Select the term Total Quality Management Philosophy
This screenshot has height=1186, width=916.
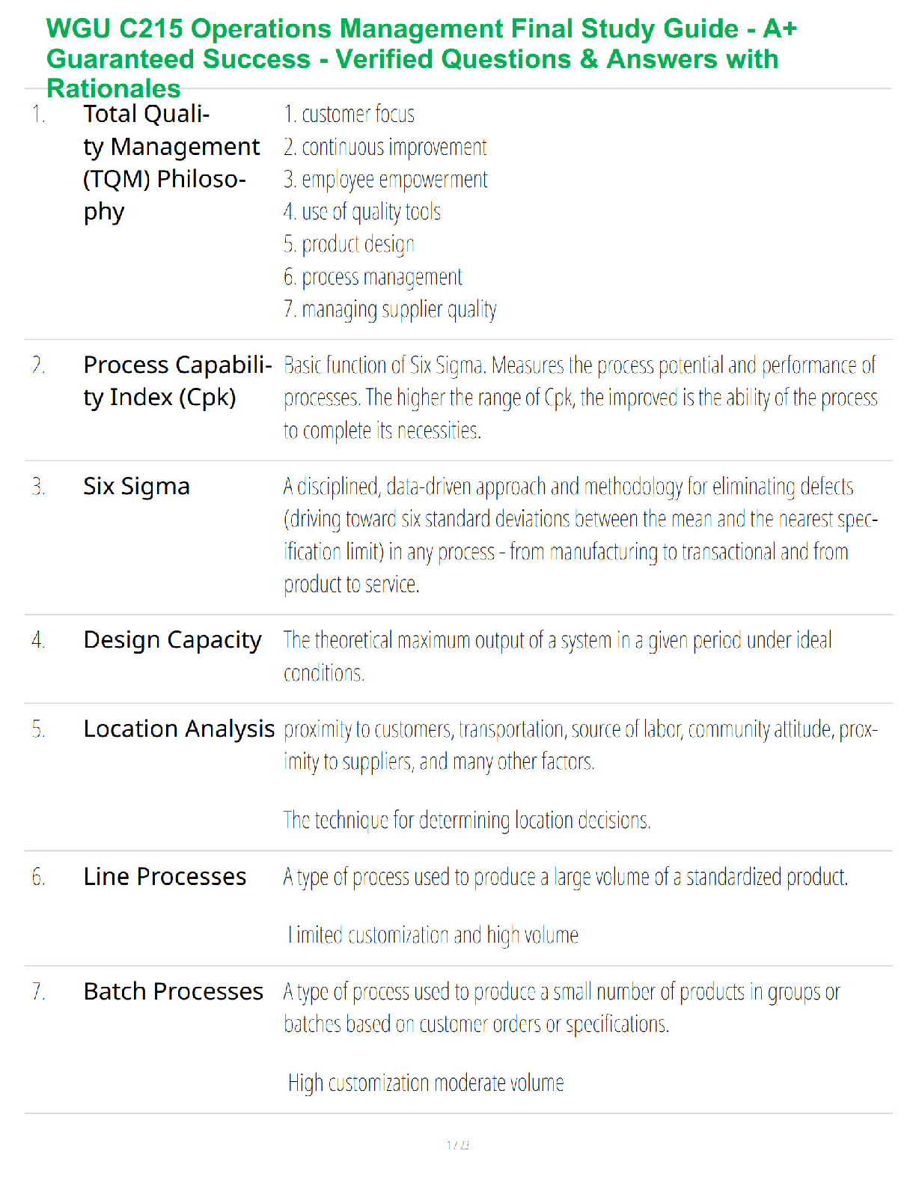pyautogui.click(x=172, y=163)
